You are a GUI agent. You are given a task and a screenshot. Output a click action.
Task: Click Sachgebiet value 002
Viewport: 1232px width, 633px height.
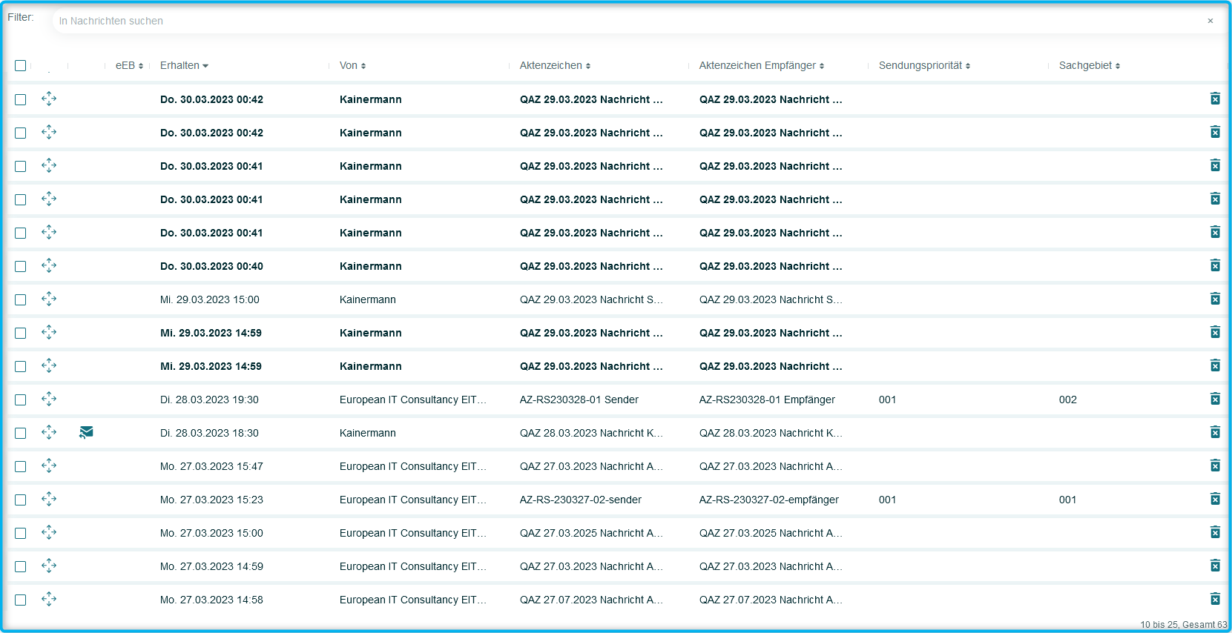click(1067, 400)
